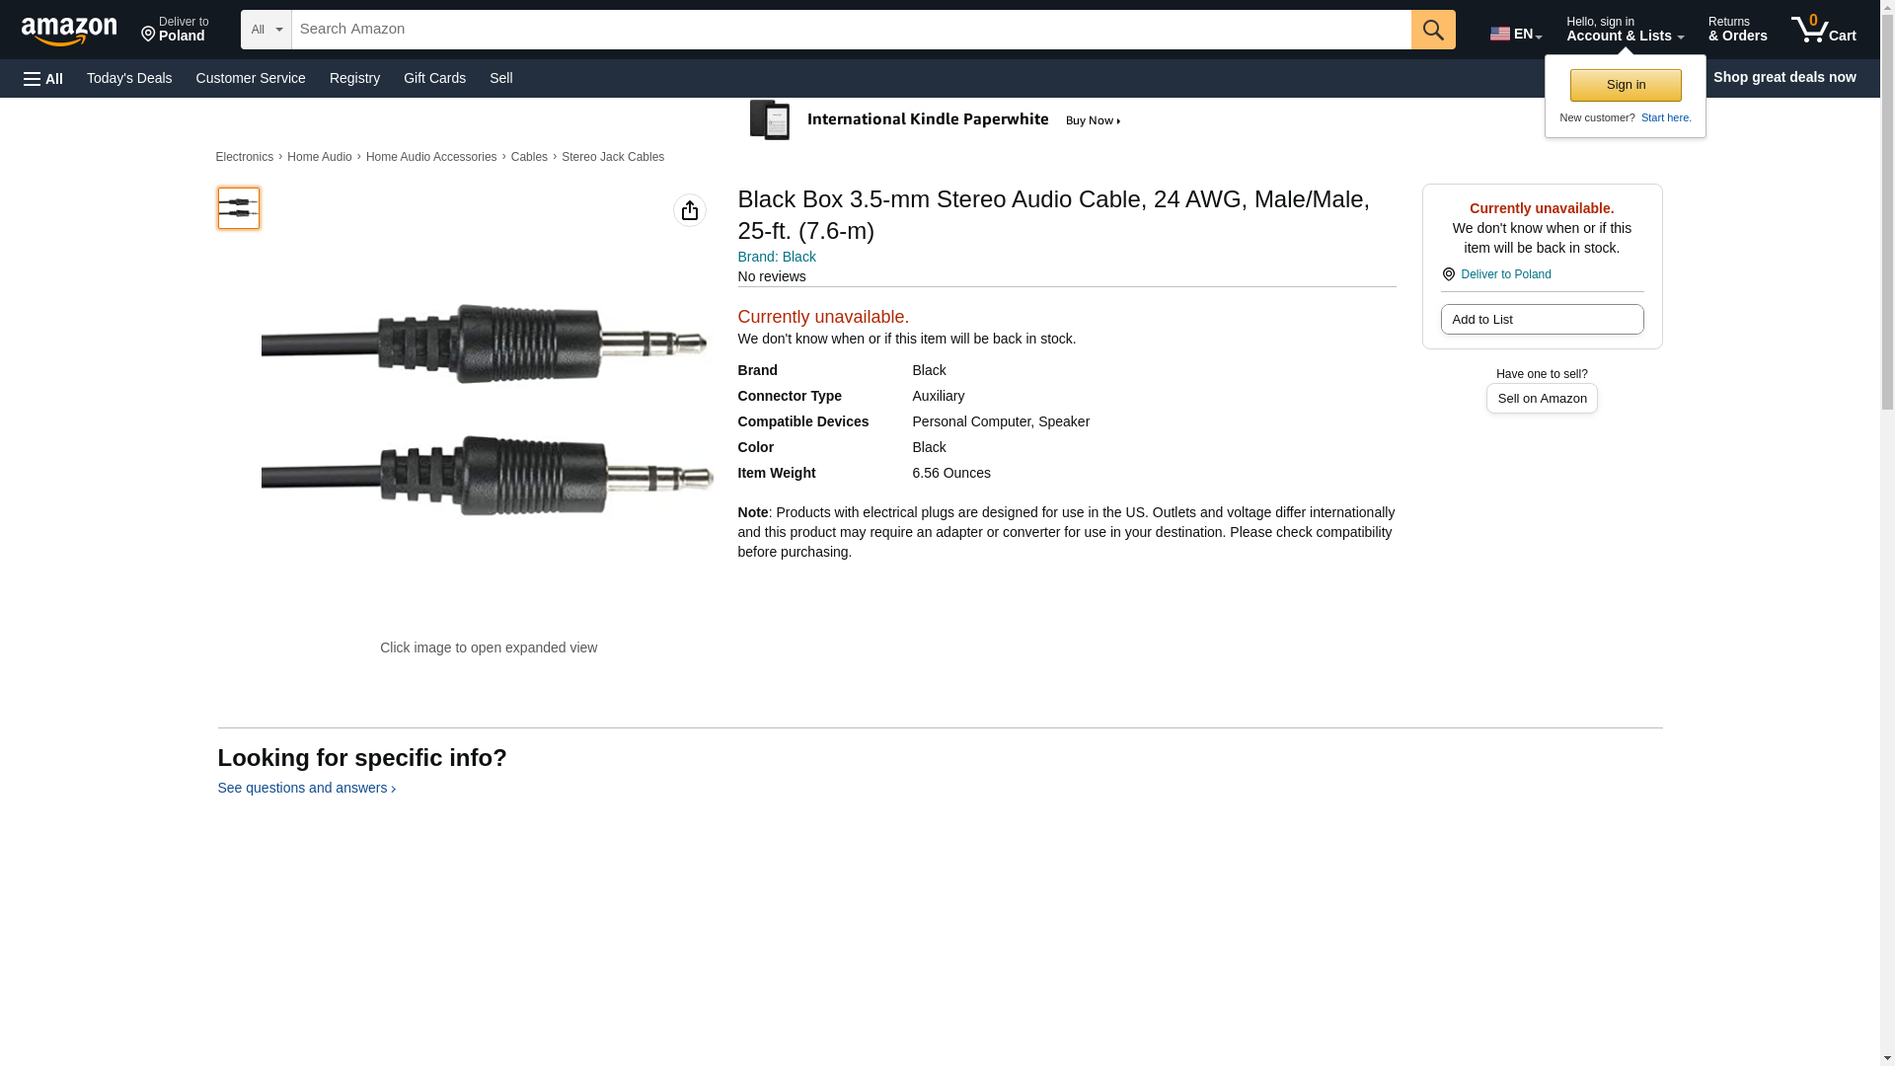The width and height of the screenshot is (1895, 1066).
Task: Click the yellow Sign in button
Action: tap(1626, 85)
